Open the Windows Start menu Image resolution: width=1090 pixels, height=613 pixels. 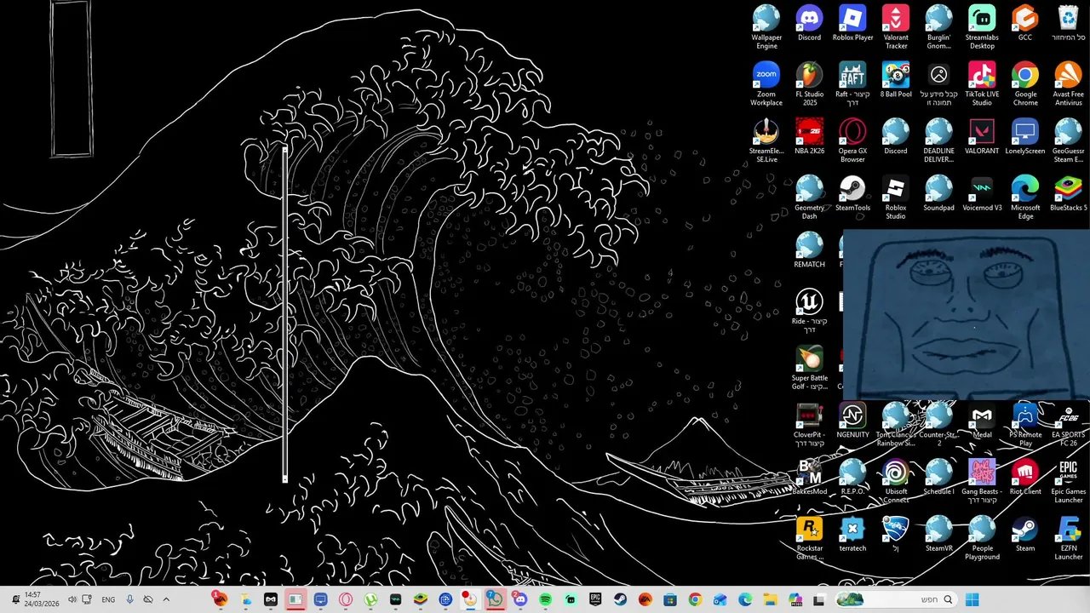coord(972,599)
